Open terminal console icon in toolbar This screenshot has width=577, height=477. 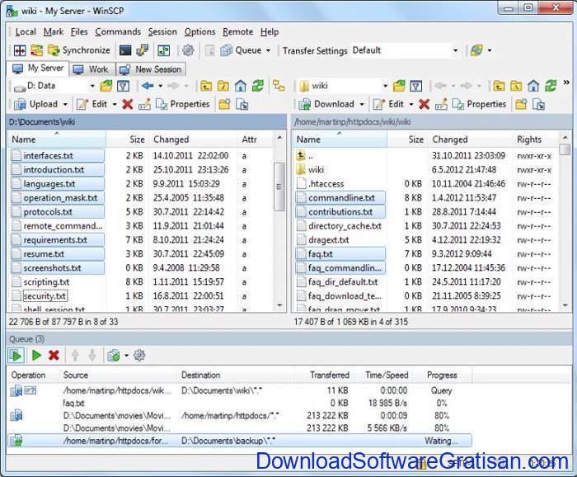pos(125,50)
